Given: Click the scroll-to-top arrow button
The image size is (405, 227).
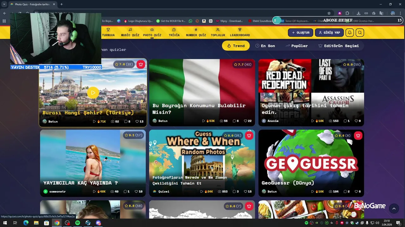Looking at the screenshot, I should coord(394,208).
